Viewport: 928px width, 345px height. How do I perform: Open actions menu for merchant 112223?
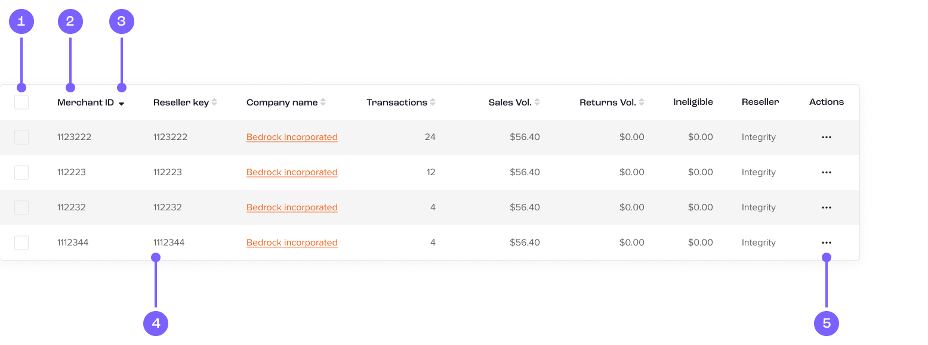click(826, 172)
